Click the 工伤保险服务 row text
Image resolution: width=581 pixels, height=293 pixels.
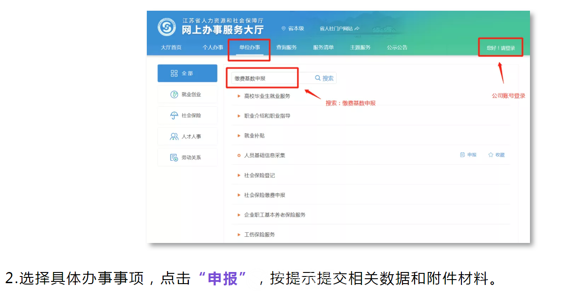coord(259,234)
